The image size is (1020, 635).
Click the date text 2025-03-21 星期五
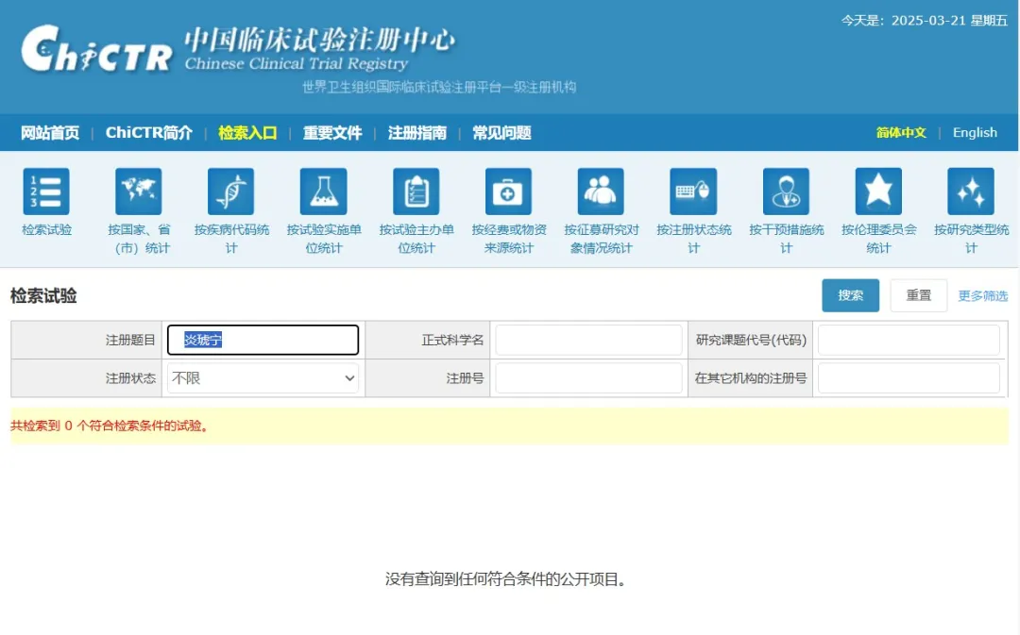pyautogui.click(x=949, y=20)
